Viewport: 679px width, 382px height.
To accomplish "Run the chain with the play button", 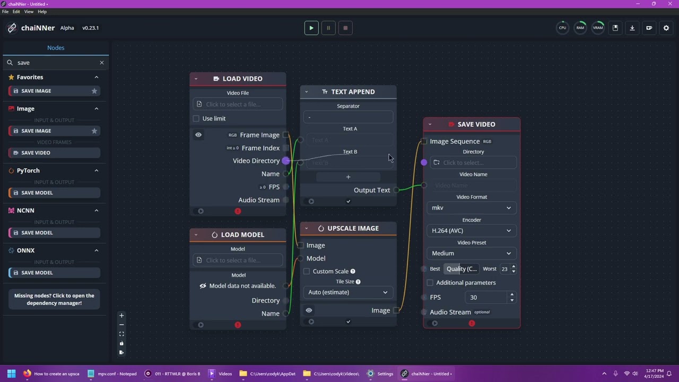I will [311, 28].
